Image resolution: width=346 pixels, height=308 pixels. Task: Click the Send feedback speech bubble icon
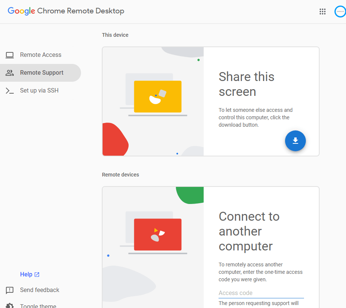pyautogui.click(x=10, y=290)
